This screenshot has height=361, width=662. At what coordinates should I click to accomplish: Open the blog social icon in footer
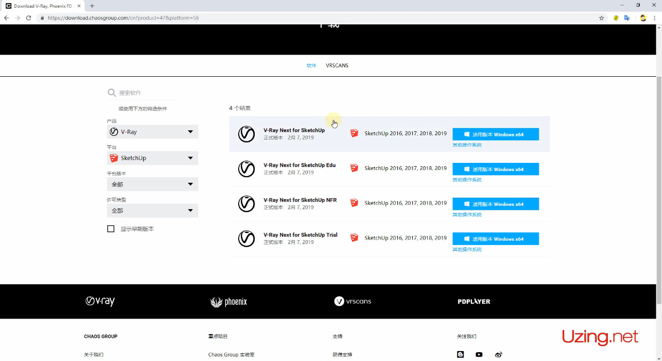460,355
